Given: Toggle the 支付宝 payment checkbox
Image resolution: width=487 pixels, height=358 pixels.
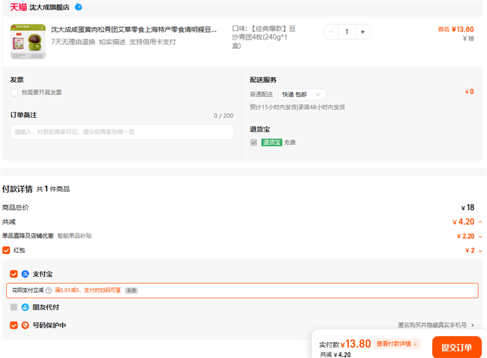Looking at the screenshot, I should click(14, 274).
